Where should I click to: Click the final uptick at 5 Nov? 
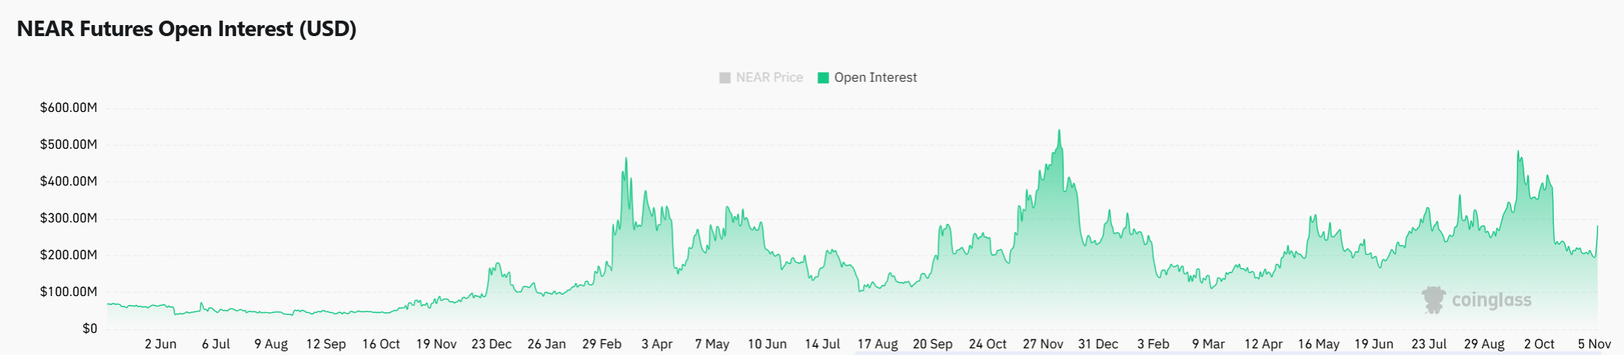pos(1597,227)
